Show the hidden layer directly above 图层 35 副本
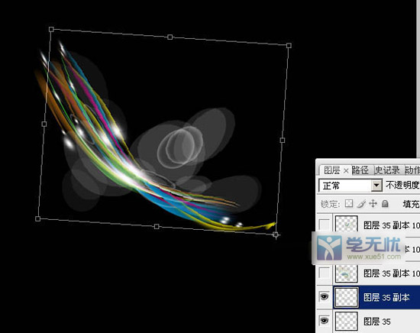This screenshot has width=420, height=333. click(324, 273)
